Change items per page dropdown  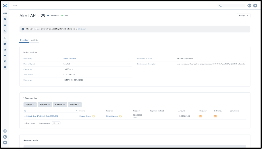(x=56, y=123)
